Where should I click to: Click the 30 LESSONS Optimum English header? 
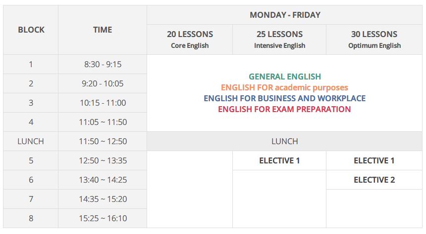(374, 39)
